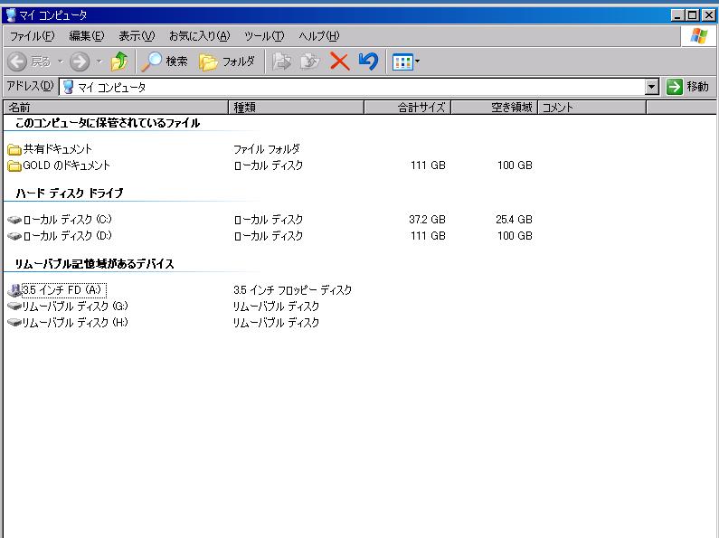The height and width of the screenshot is (538, 719).
Task: Open the ツール(T) menu
Action: pos(263,36)
